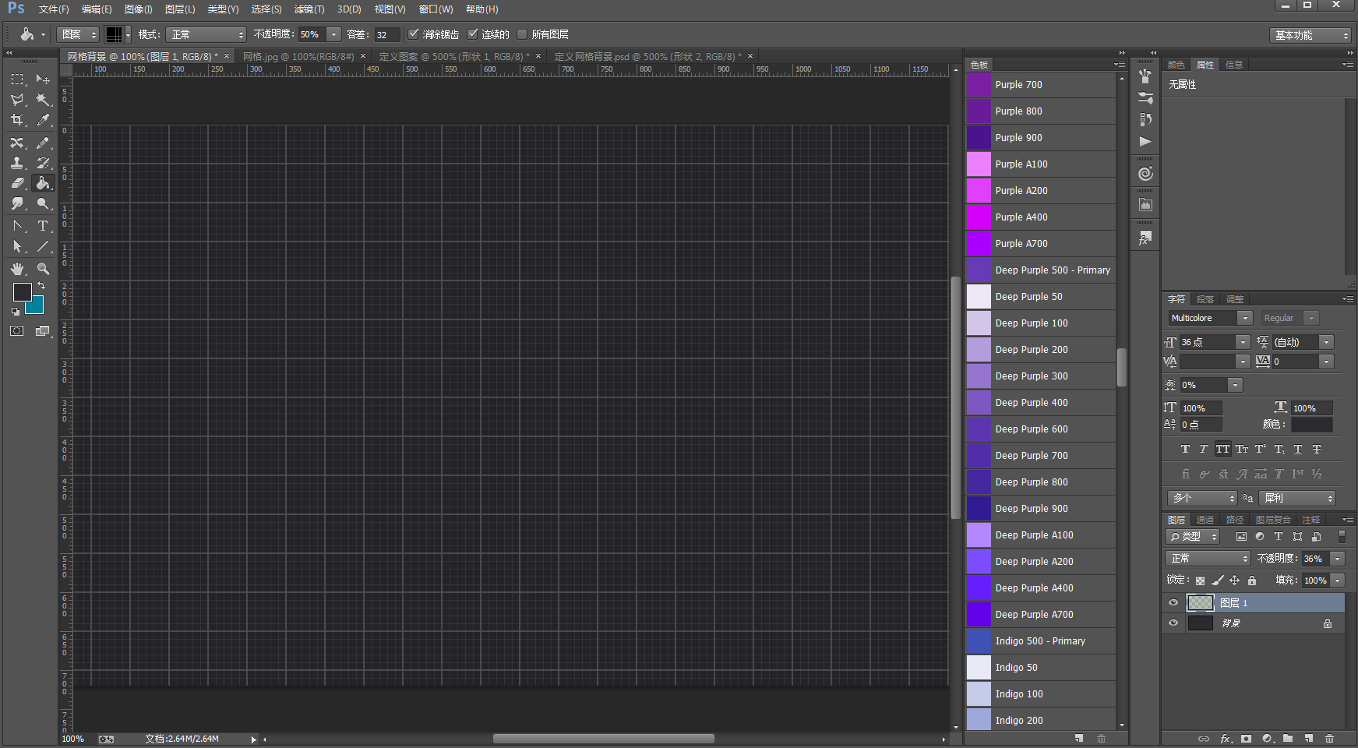Add layer mask from Layers panel footer
1358x748 pixels.
click(1246, 738)
